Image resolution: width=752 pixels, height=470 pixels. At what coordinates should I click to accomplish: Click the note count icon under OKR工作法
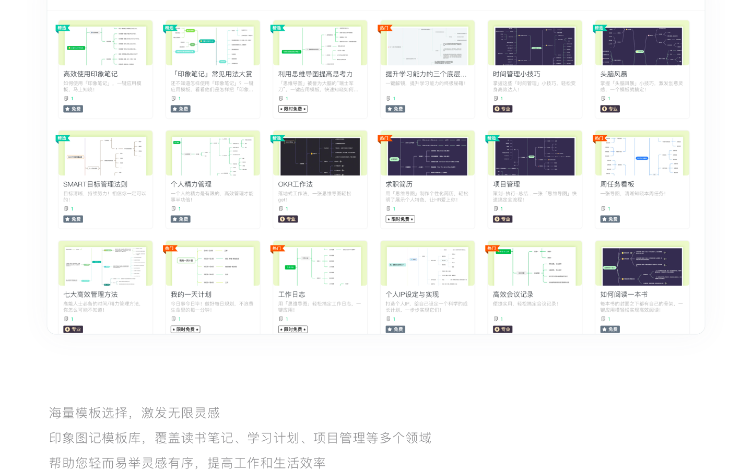[281, 208]
